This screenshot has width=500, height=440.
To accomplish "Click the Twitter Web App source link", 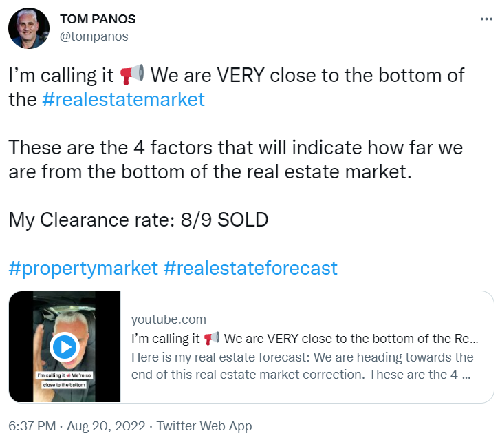I will click(x=204, y=426).
